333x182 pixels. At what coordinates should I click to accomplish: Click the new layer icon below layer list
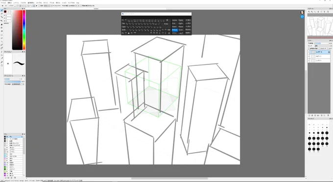pyautogui.click(x=309, y=115)
